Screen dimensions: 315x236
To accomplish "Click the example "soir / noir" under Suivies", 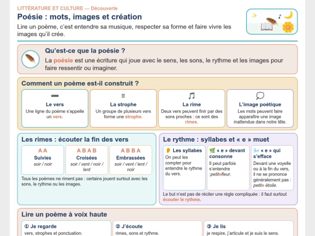I will point(43,164).
